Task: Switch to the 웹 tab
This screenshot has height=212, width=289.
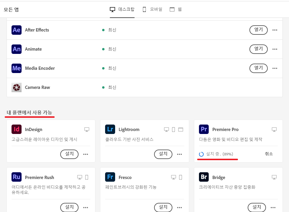Action: [176, 9]
